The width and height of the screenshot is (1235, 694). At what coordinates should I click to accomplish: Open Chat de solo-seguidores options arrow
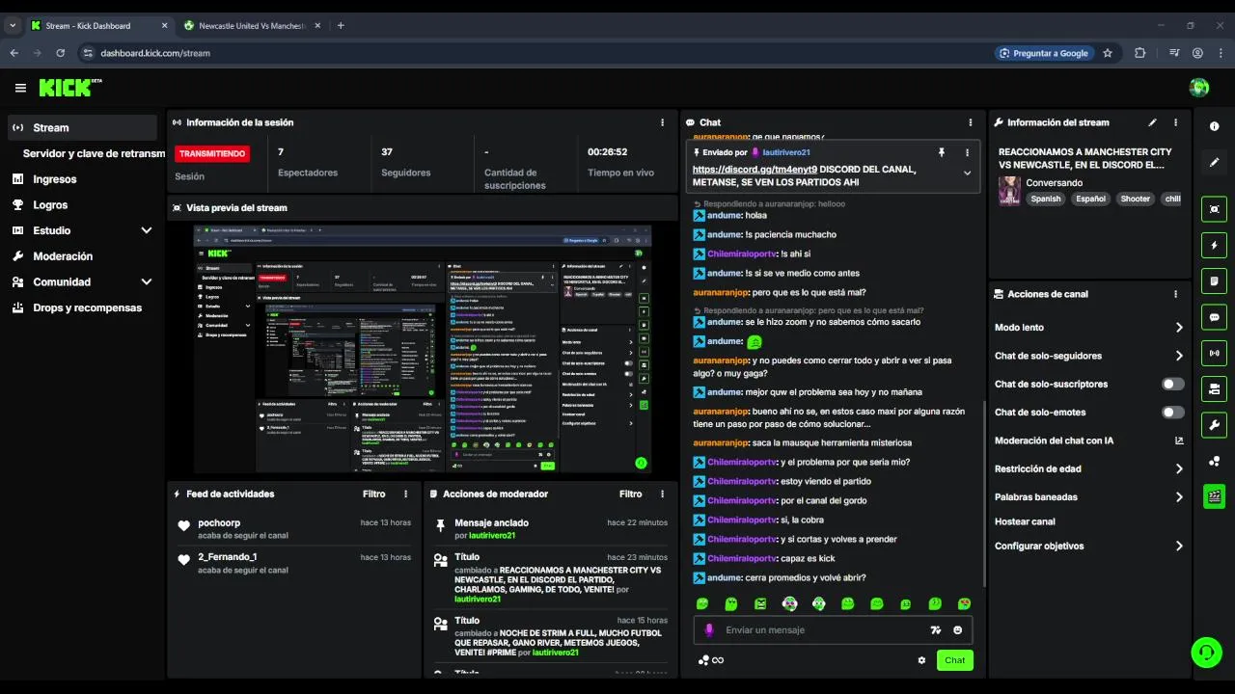click(x=1179, y=356)
